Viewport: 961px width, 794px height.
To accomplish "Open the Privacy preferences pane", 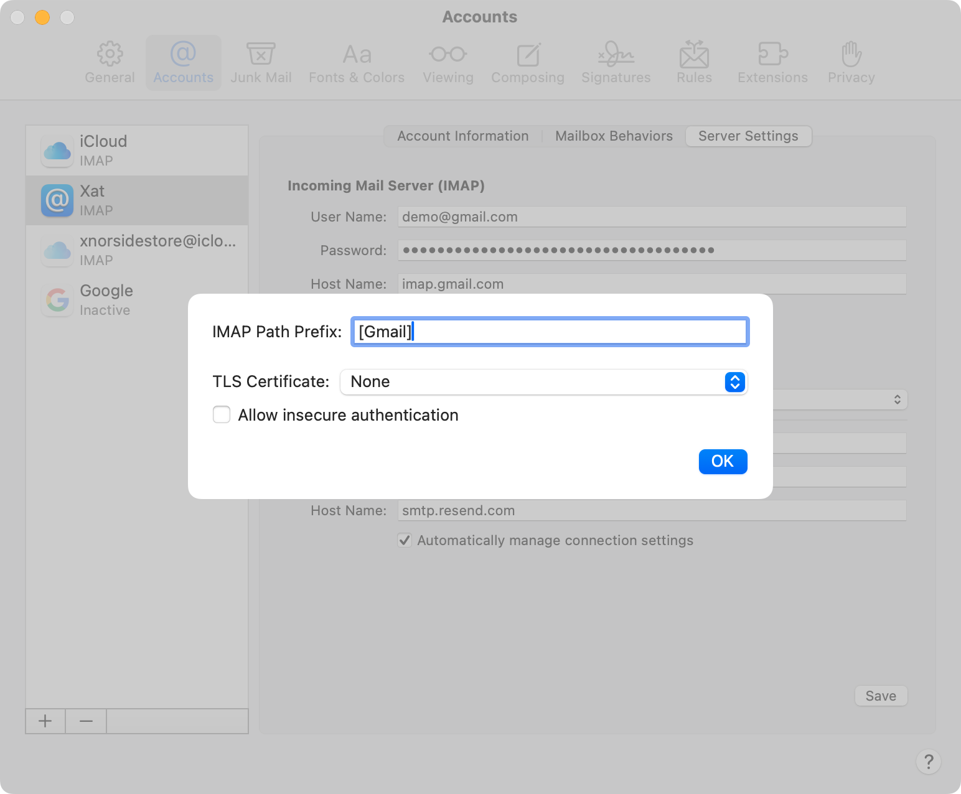I will click(851, 63).
